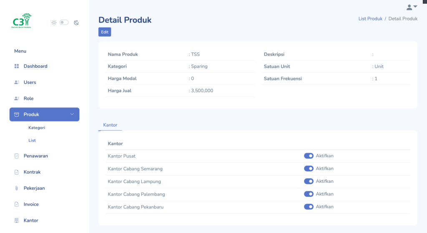This screenshot has height=233, width=427.
Task: Click the Users icon in sidebar
Action: pos(17,82)
